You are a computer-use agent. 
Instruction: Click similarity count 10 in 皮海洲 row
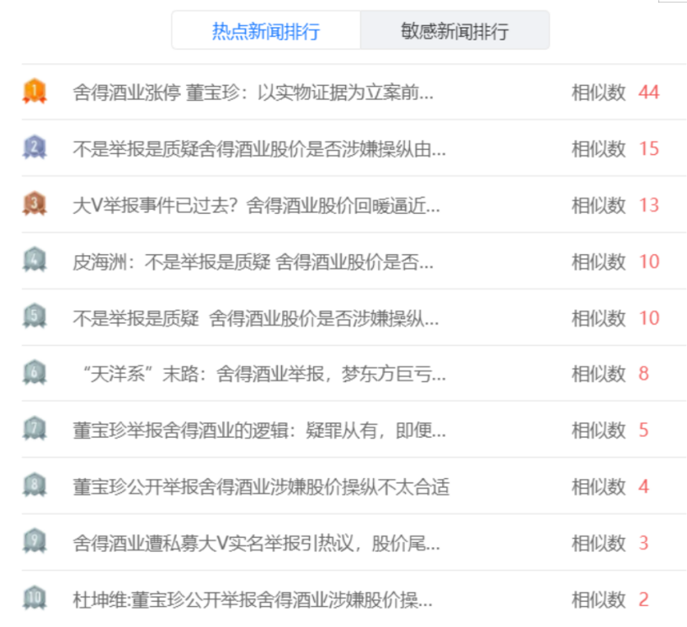[649, 262]
